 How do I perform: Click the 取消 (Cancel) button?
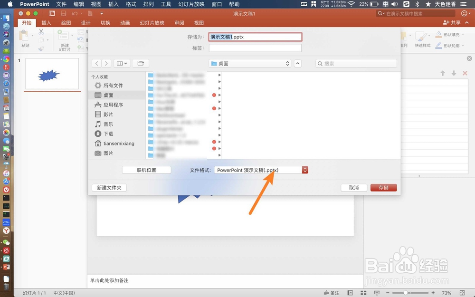click(x=354, y=188)
